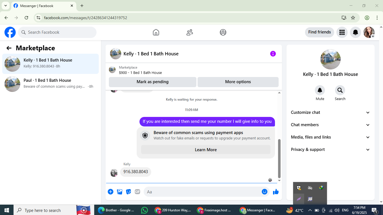Click the install app icon in address bar
The height and width of the screenshot is (215, 383).
point(344,18)
